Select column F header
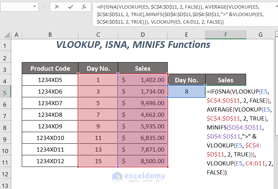 tap(225, 35)
